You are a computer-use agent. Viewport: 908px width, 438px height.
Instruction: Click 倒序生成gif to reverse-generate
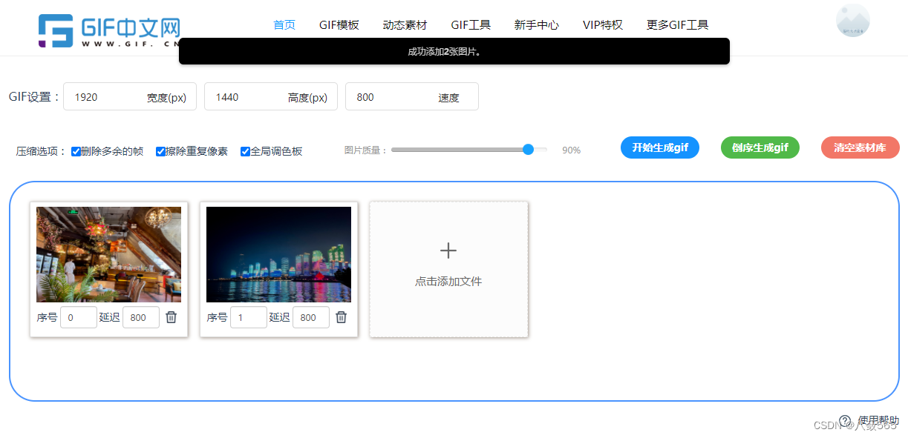(x=760, y=147)
